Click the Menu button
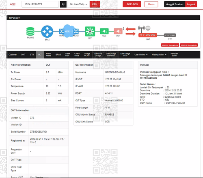The width and height of the screenshot is (203, 178). click(x=151, y=4)
